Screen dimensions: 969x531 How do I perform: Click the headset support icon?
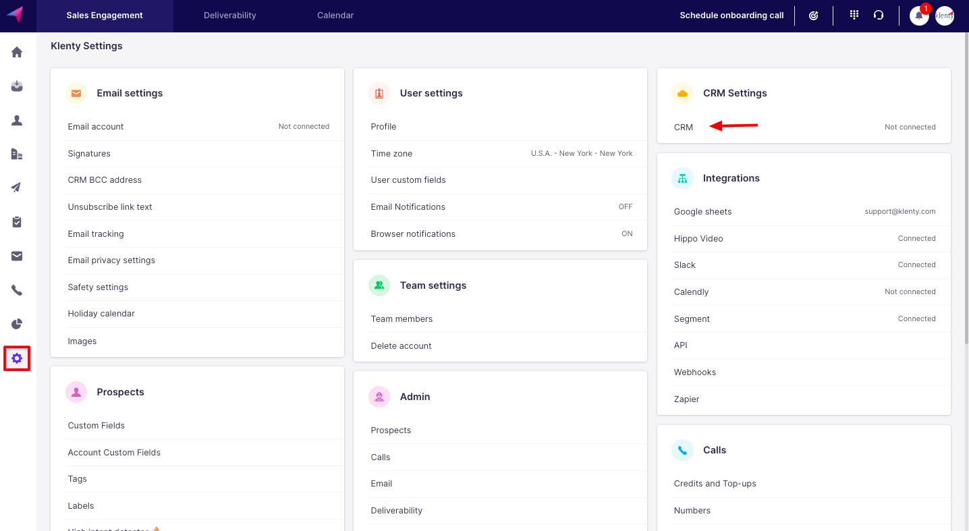[879, 15]
